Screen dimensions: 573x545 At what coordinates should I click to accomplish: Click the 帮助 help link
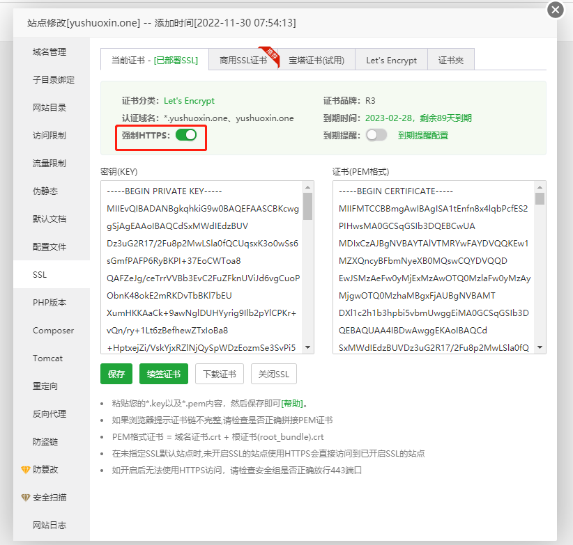coord(293,403)
